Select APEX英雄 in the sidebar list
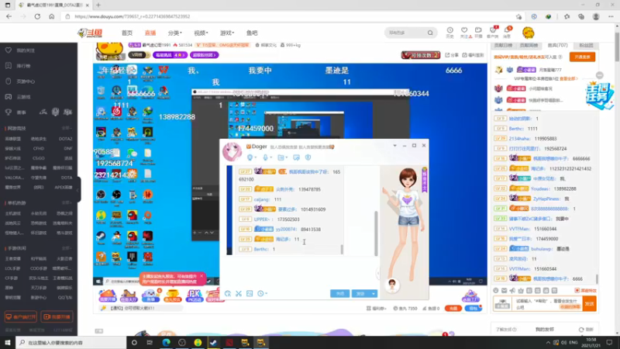 (x=64, y=187)
